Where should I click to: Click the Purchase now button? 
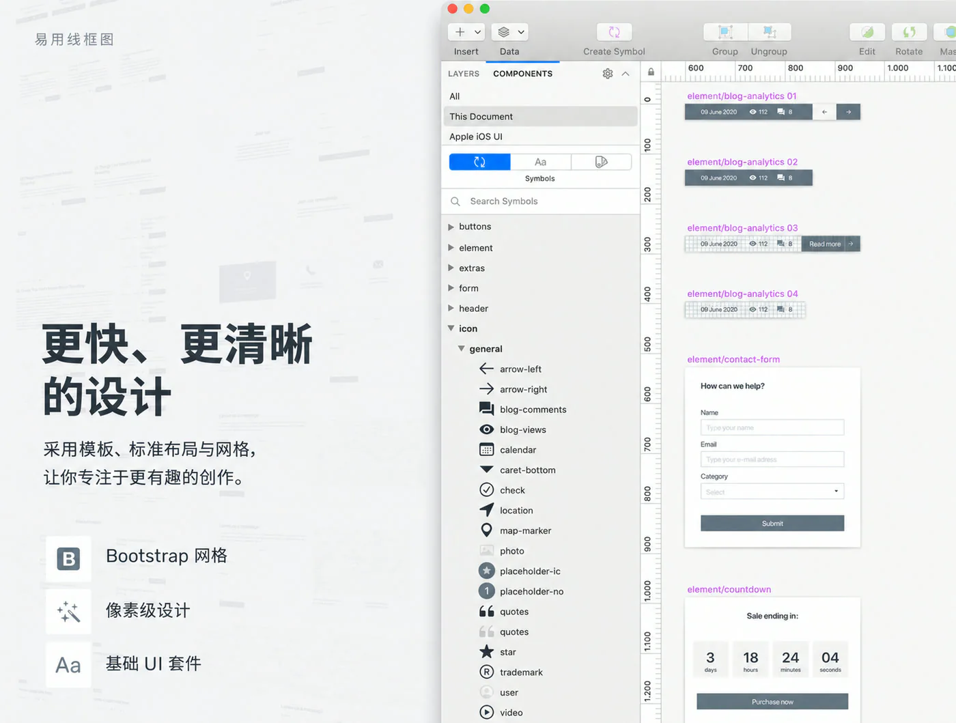click(x=772, y=702)
